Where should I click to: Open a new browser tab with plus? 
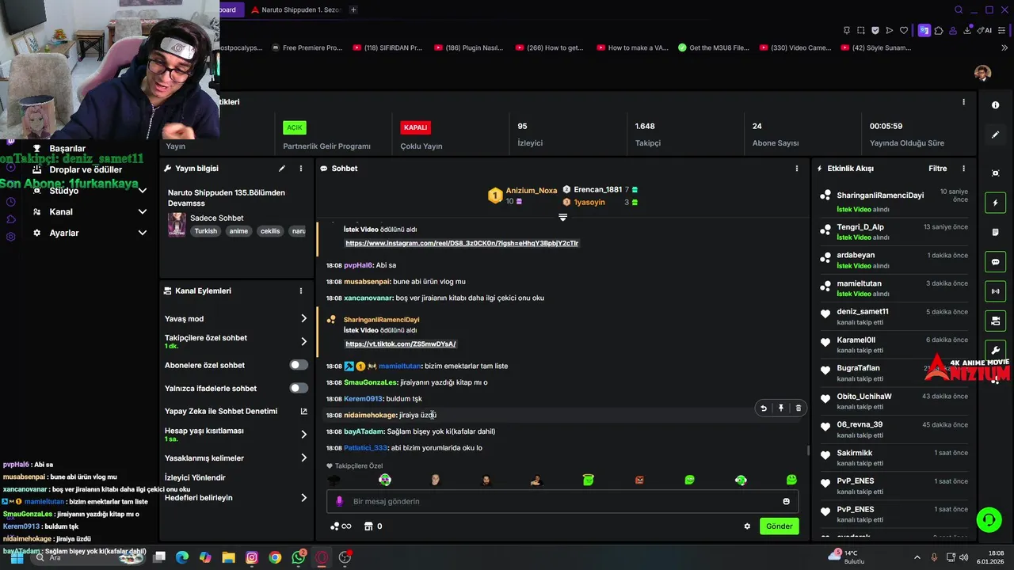pyautogui.click(x=353, y=9)
